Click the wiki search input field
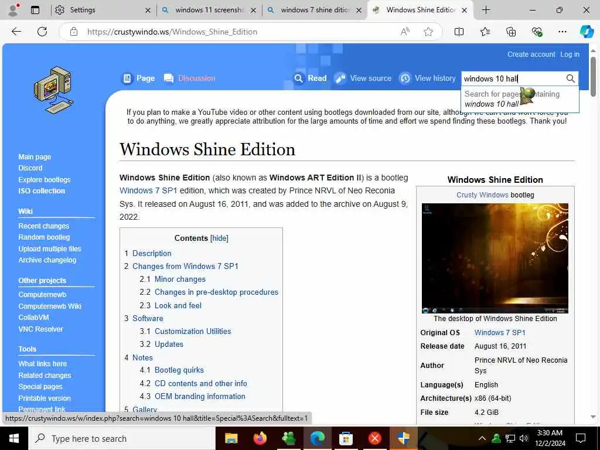Screen dimensions: 600x450 (513, 79)
